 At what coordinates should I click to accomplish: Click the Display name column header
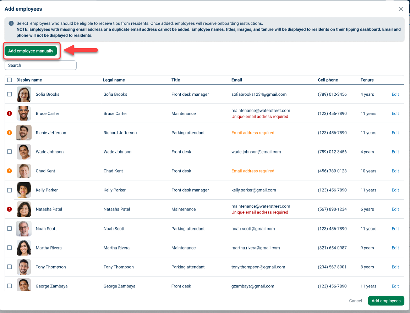click(x=29, y=80)
